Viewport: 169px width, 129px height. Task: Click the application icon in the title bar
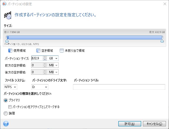point(4,4)
